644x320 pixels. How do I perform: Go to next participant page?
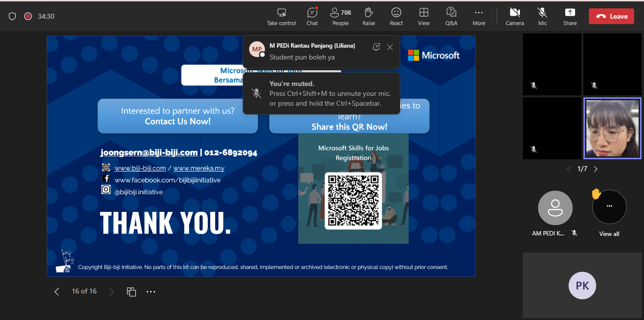pyautogui.click(x=595, y=169)
